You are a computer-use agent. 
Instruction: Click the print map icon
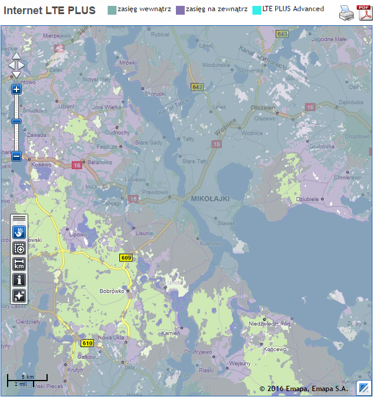point(347,13)
